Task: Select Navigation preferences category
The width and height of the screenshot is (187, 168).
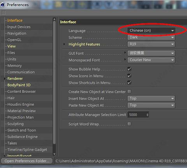Action: [17, 33]
